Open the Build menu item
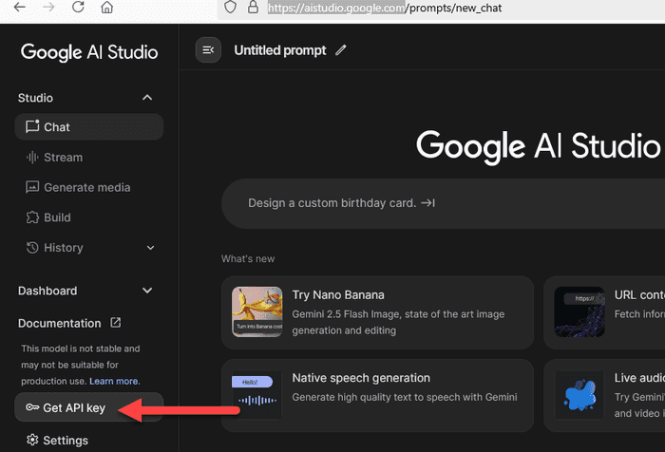Viewport: 665px width, 452px height. (57, 217)
